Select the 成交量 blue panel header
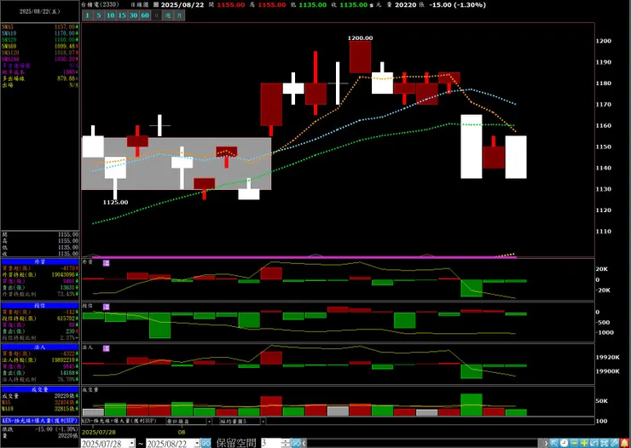The height and width of the screenshot is (448, 631). point(40,389)
